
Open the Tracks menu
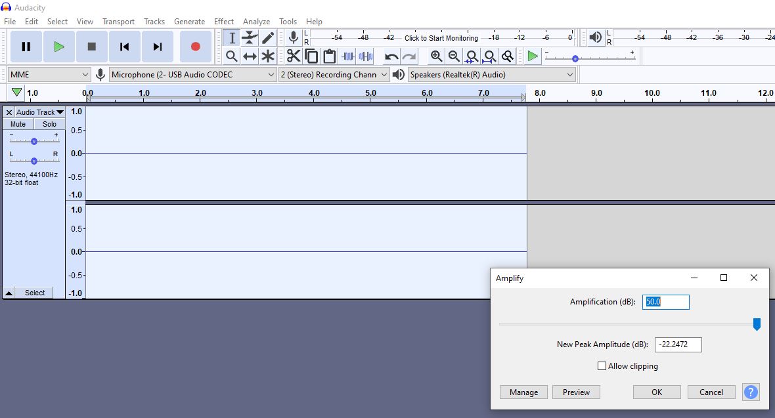click(x=154, y=22)
